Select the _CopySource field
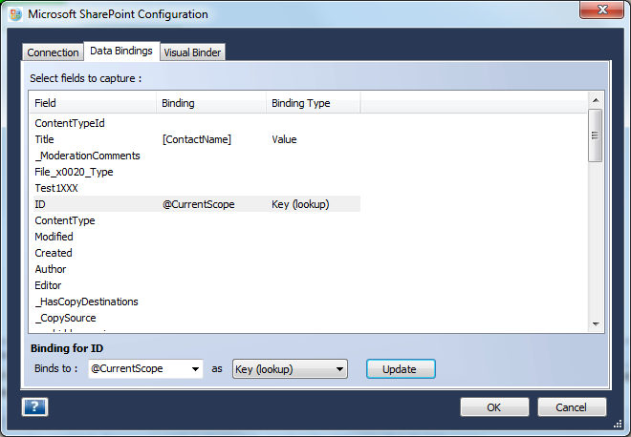631x437 pixels. click(66, 318)
